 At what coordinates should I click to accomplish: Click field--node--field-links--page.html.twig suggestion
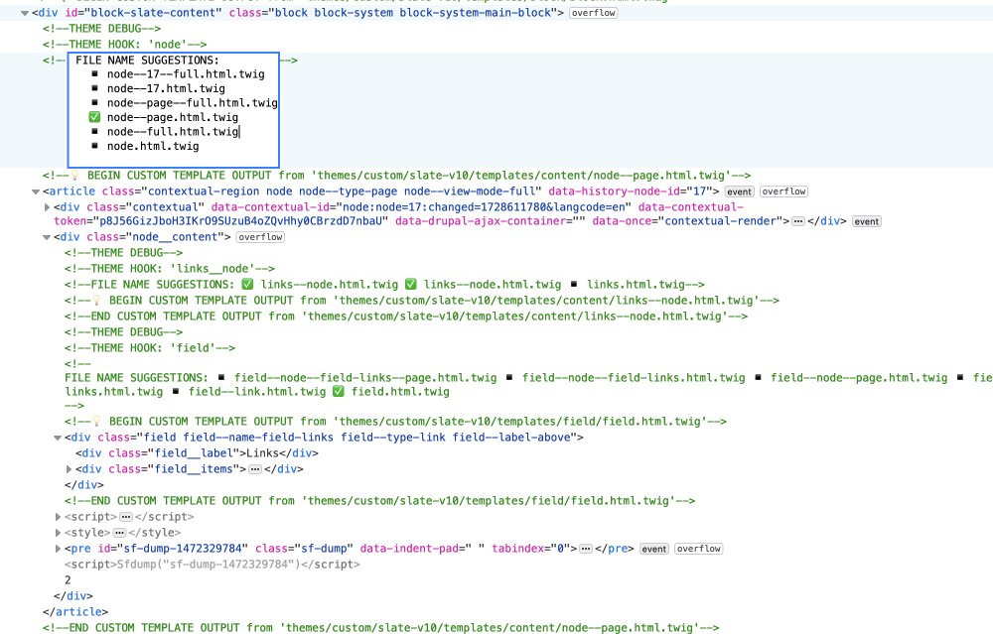(365, 378)
